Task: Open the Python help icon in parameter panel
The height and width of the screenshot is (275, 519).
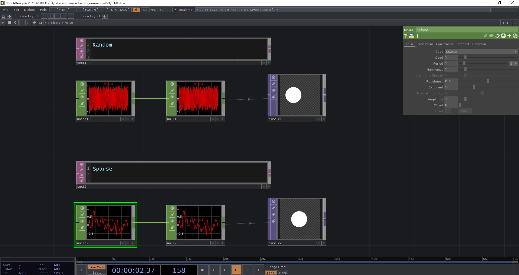Action: [411, 36]
